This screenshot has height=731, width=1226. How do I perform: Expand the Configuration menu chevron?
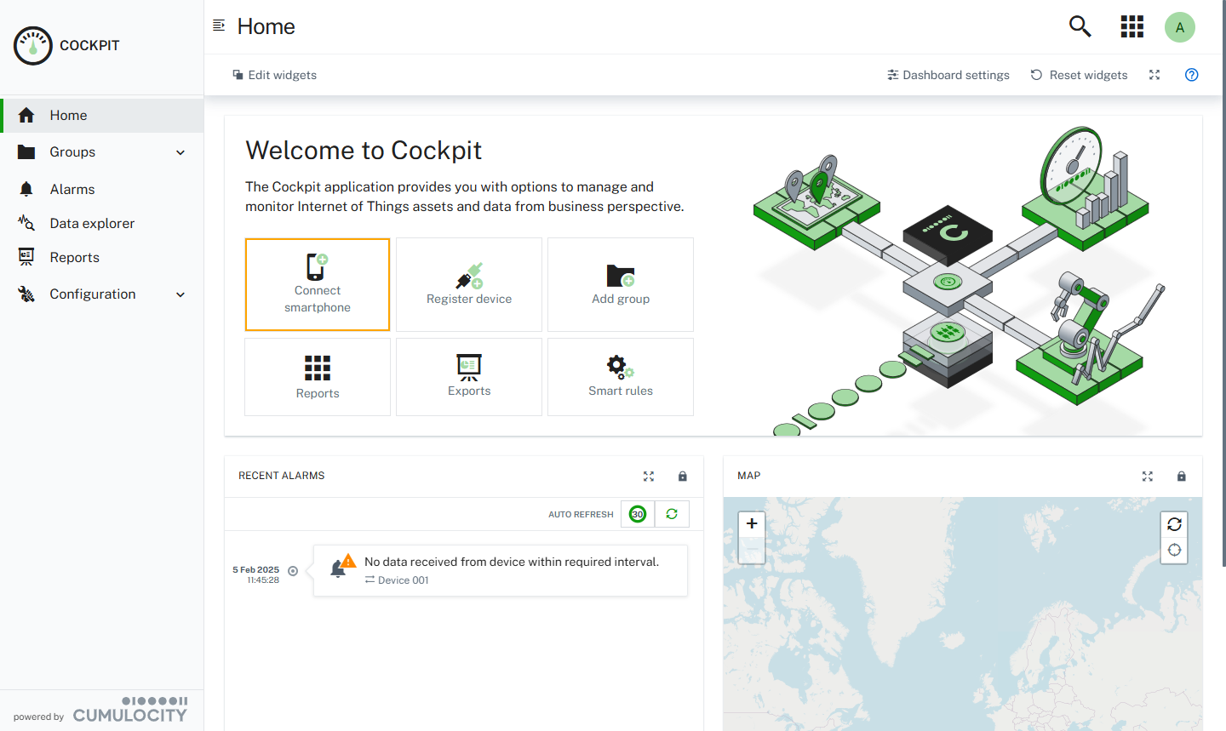(x=180, y=294)
